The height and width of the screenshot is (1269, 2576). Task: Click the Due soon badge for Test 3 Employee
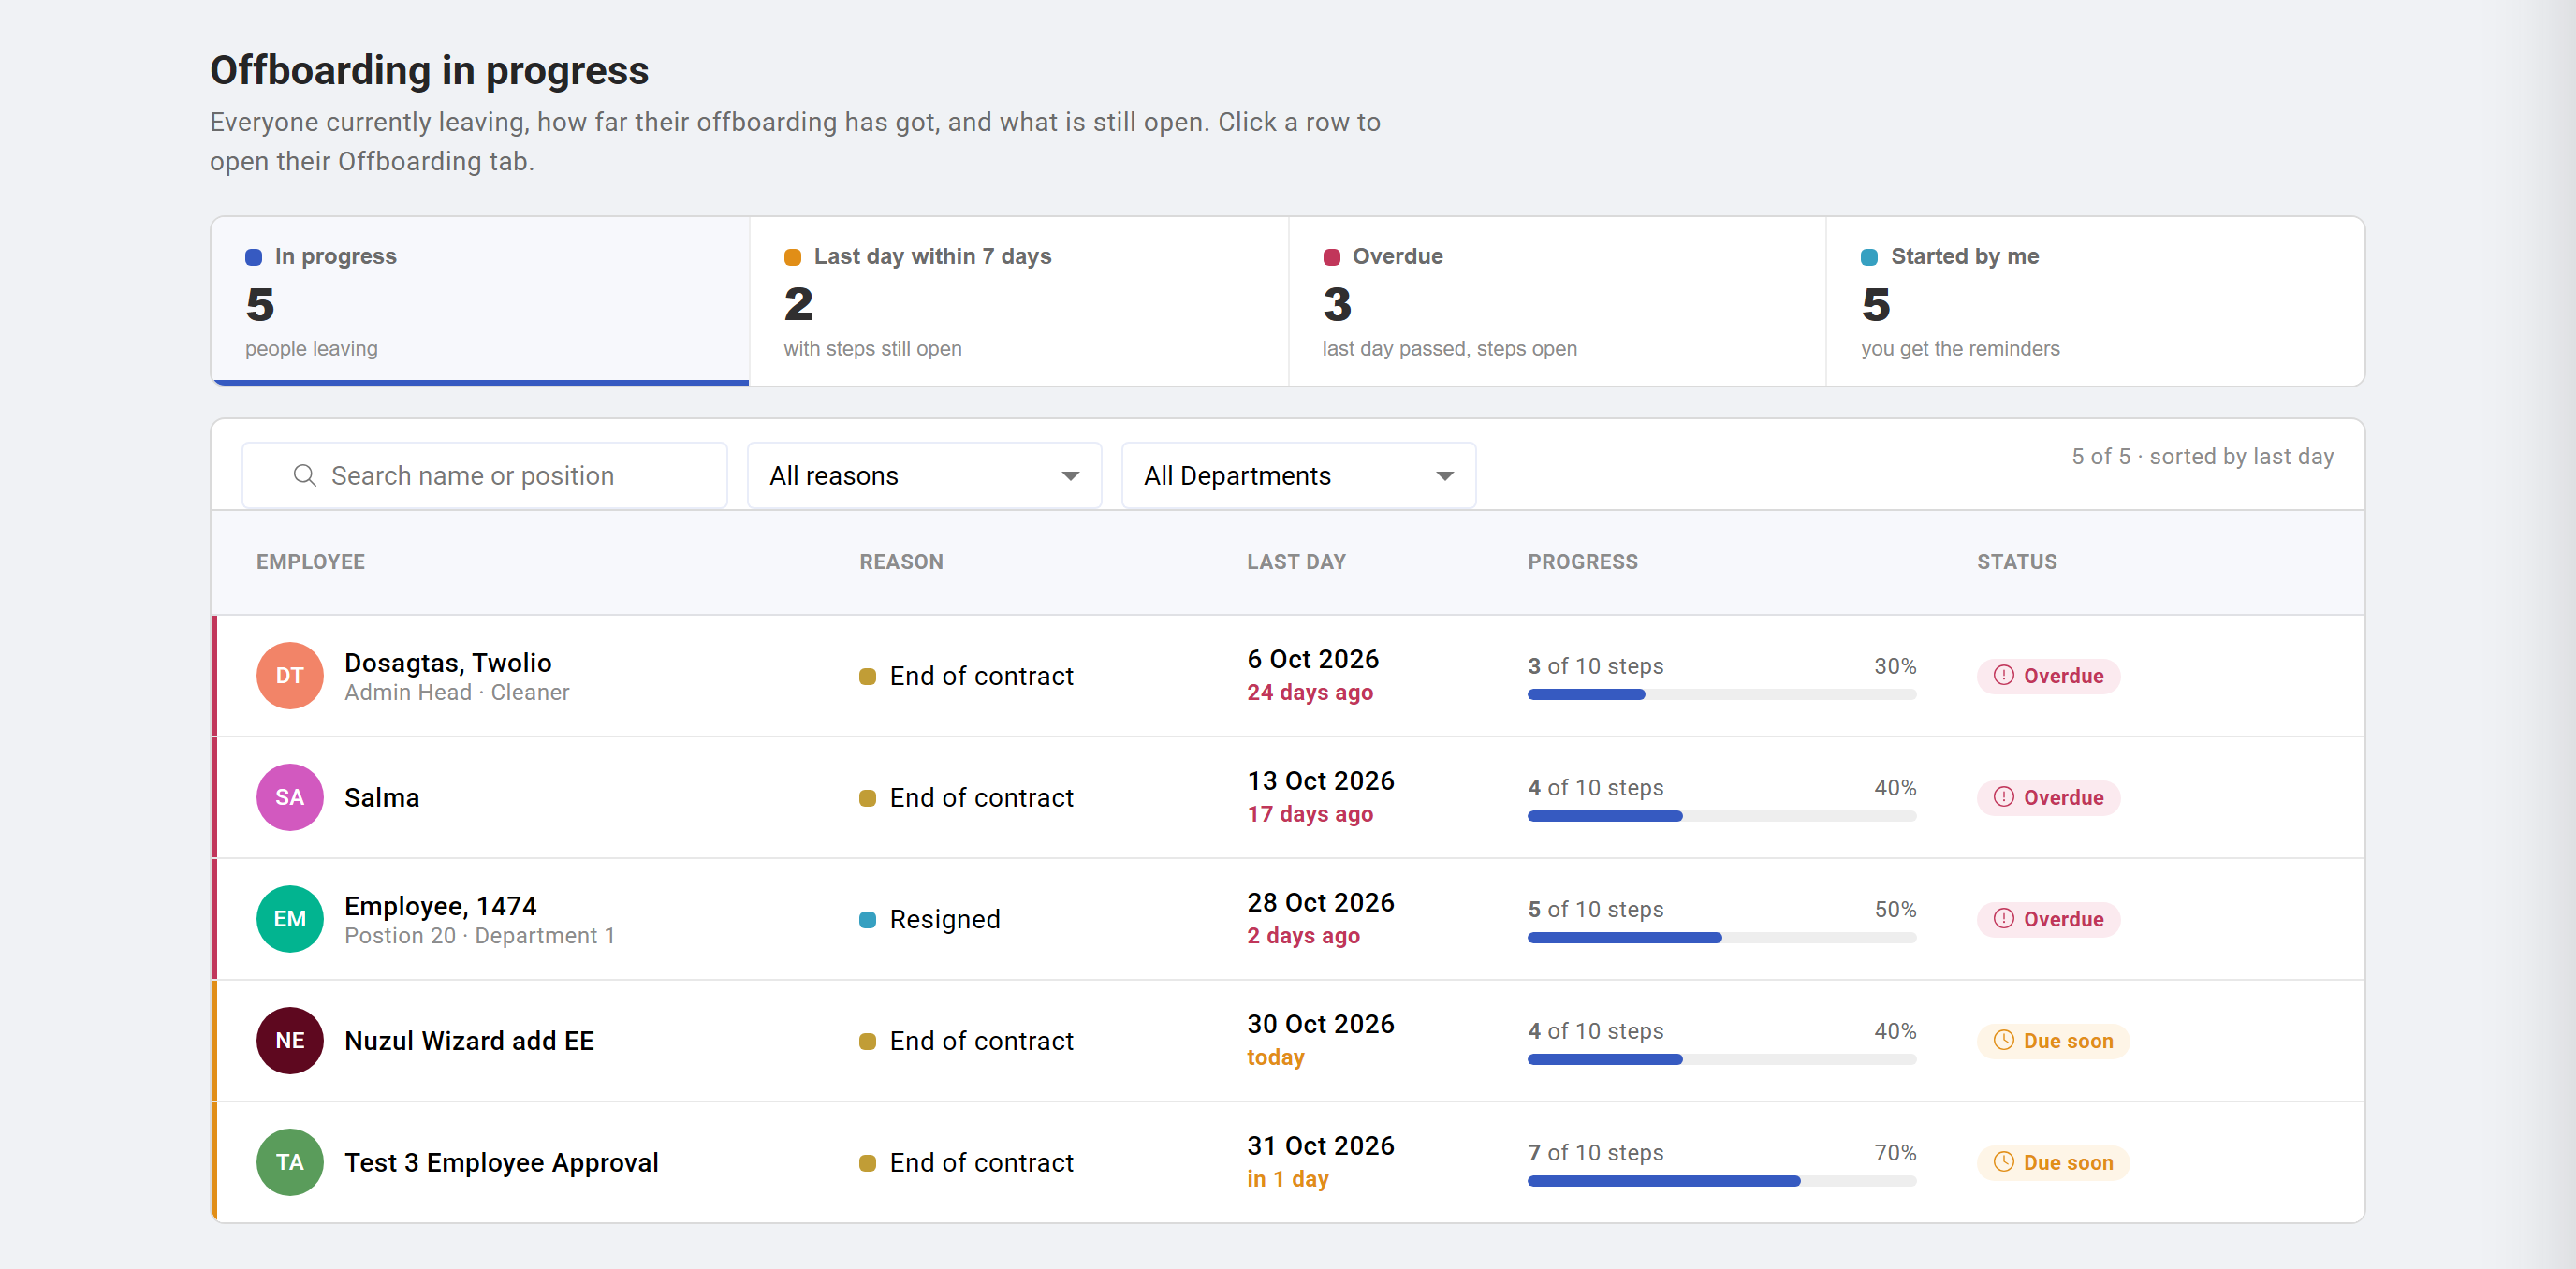pyautogui.click(x=2053, y=1163)
